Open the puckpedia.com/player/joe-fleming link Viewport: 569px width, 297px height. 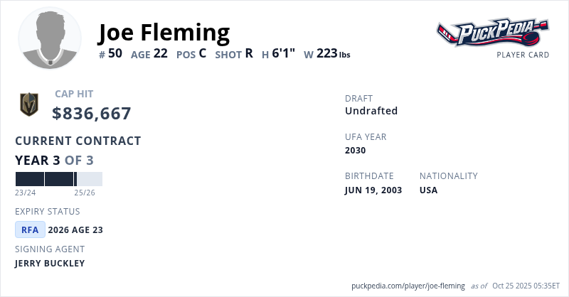tap(408, 286)
